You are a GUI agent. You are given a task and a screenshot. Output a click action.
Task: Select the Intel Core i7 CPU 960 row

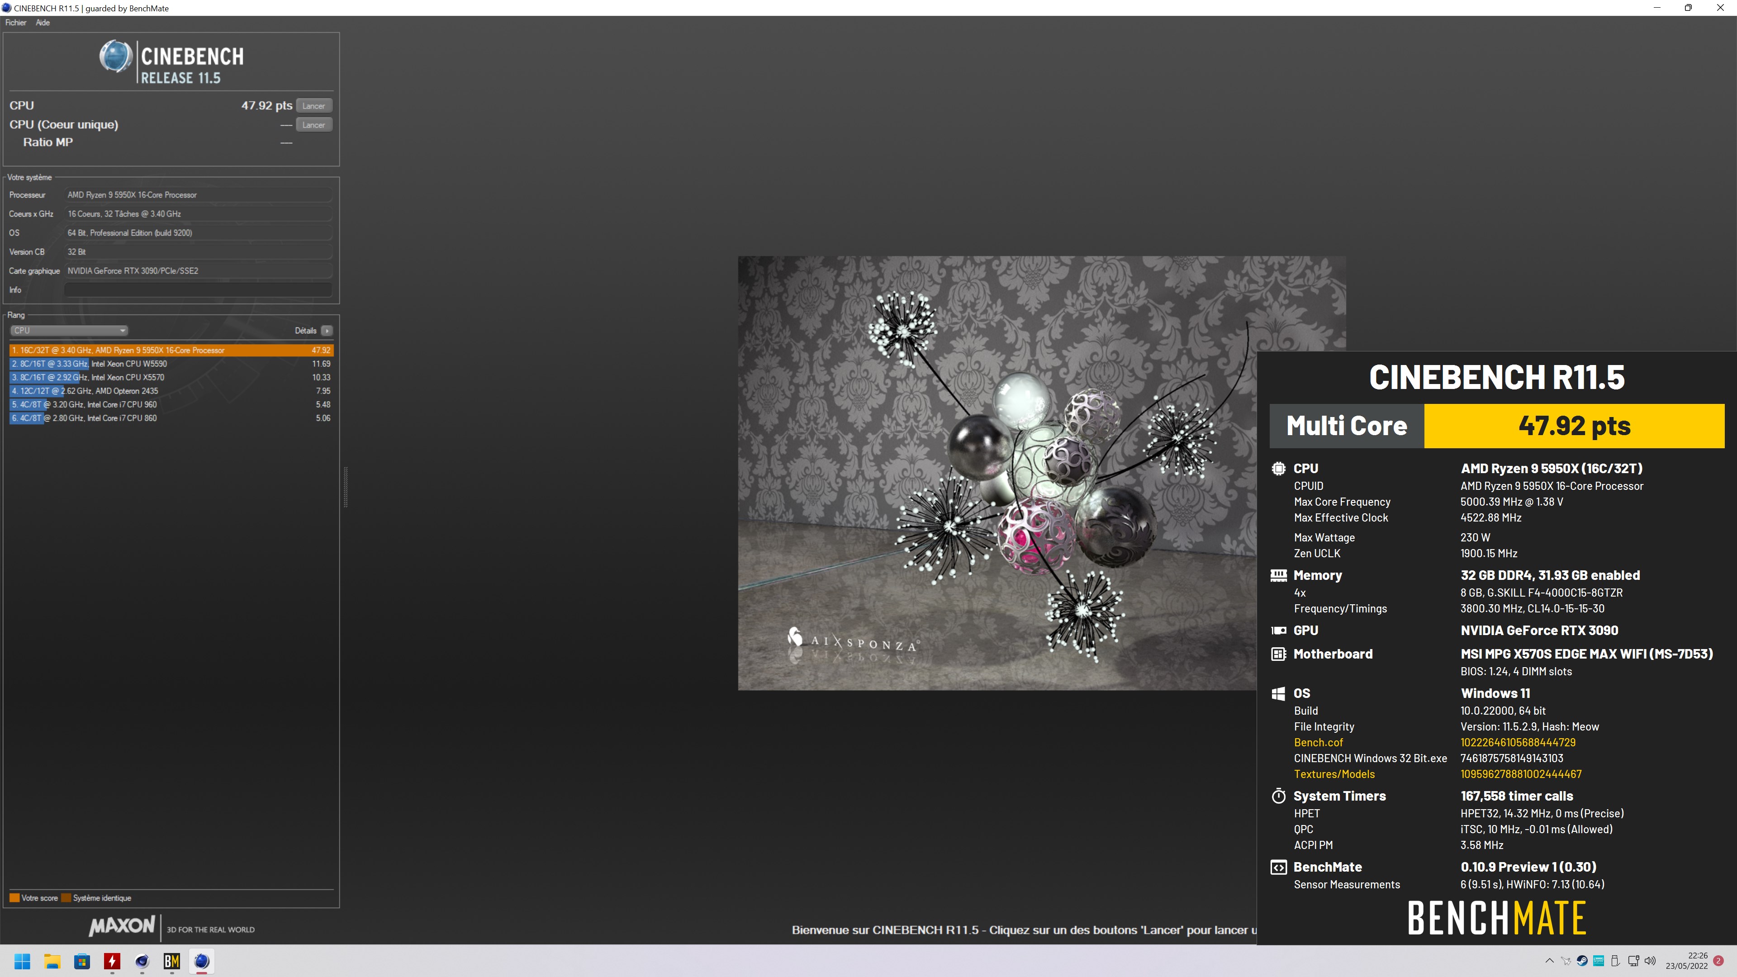[171, 404]
